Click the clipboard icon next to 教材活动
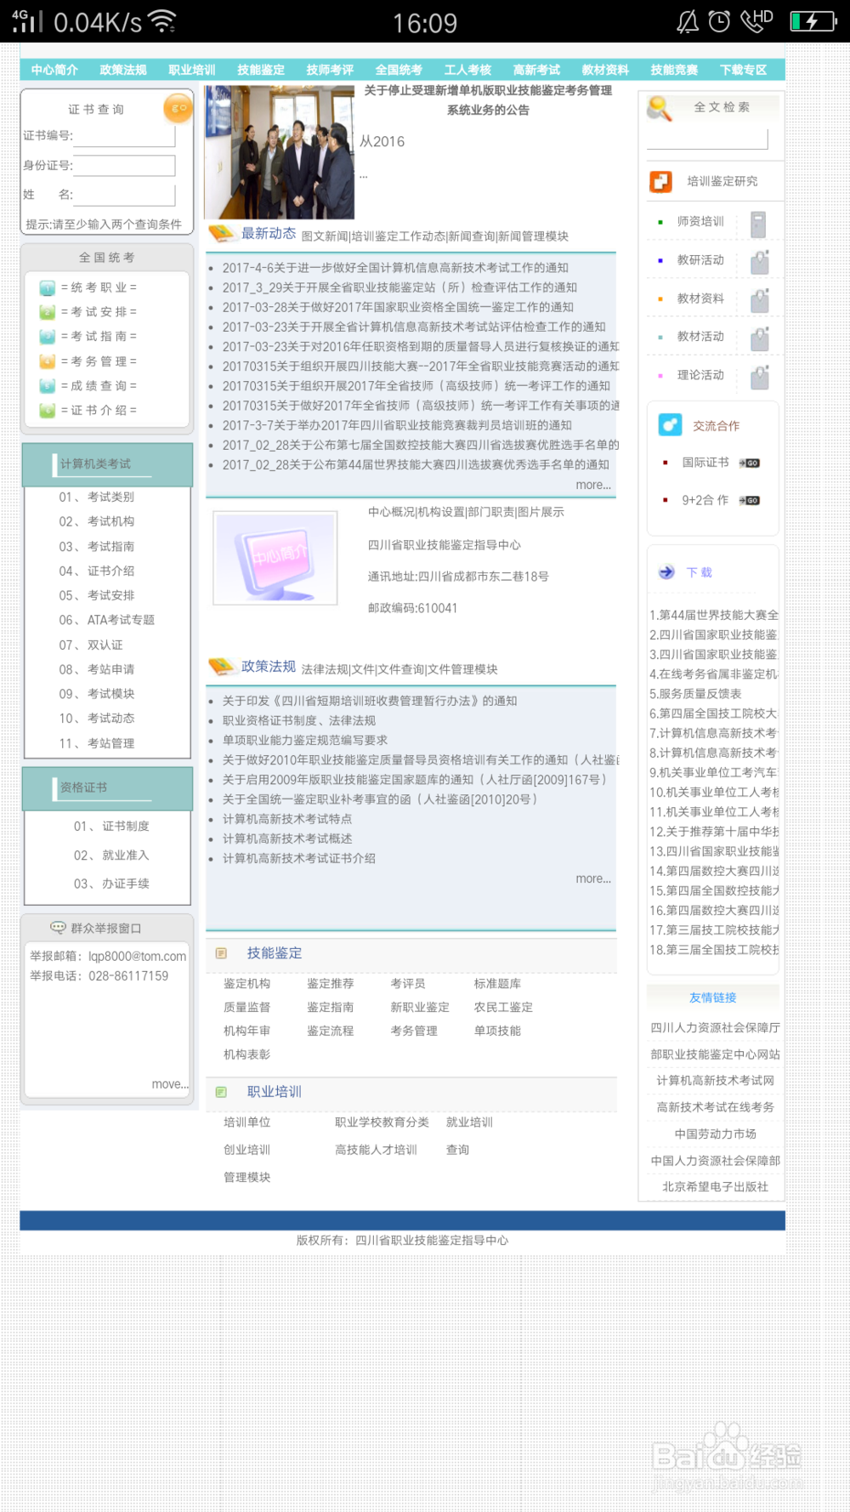Screen dimensions: 850x1512 (760, 338)
